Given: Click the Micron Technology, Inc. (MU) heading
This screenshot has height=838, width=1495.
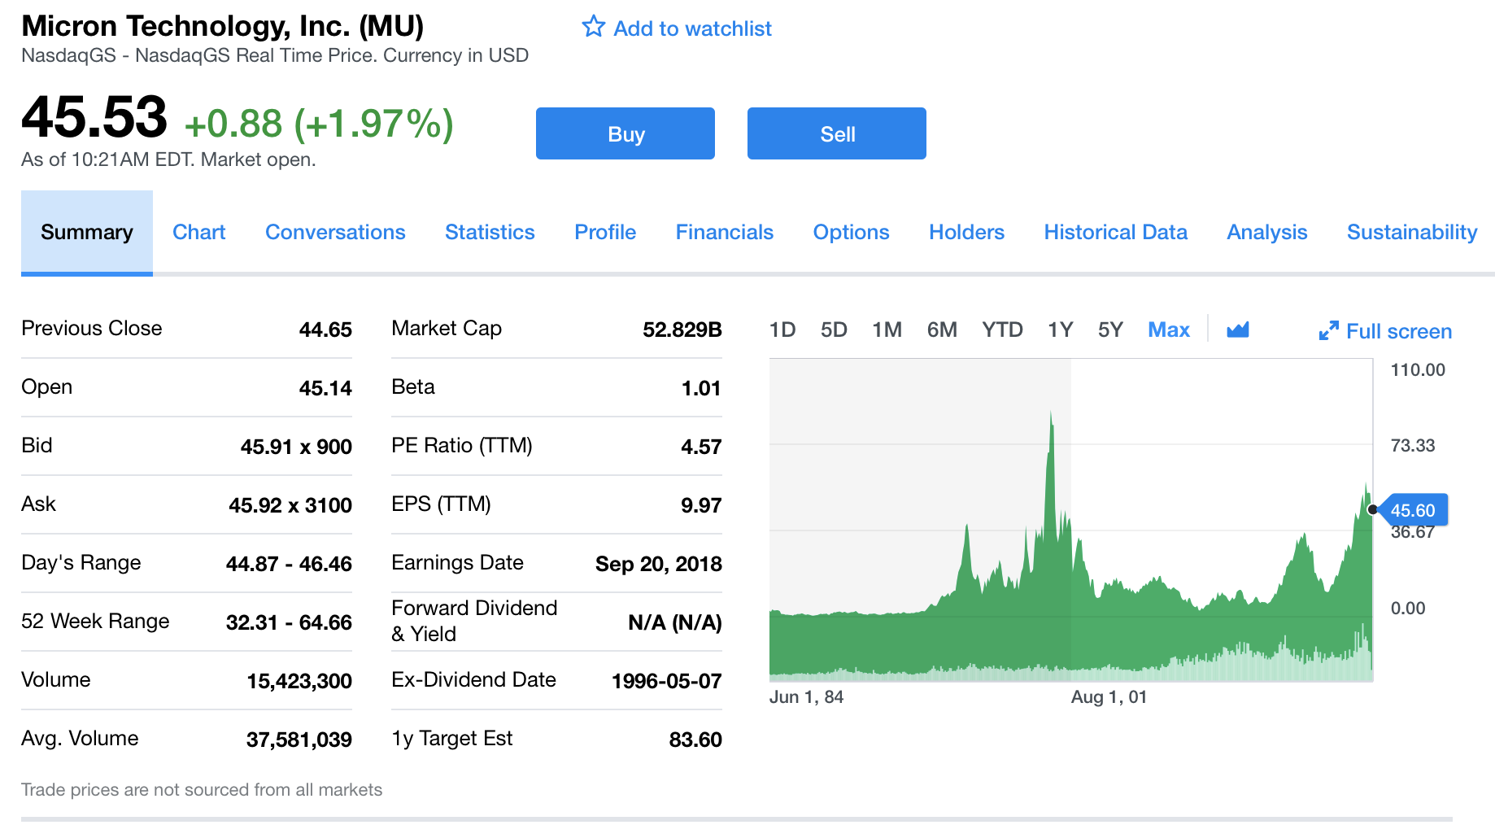Looking at the screenshot, I should (x=223, y=26).
